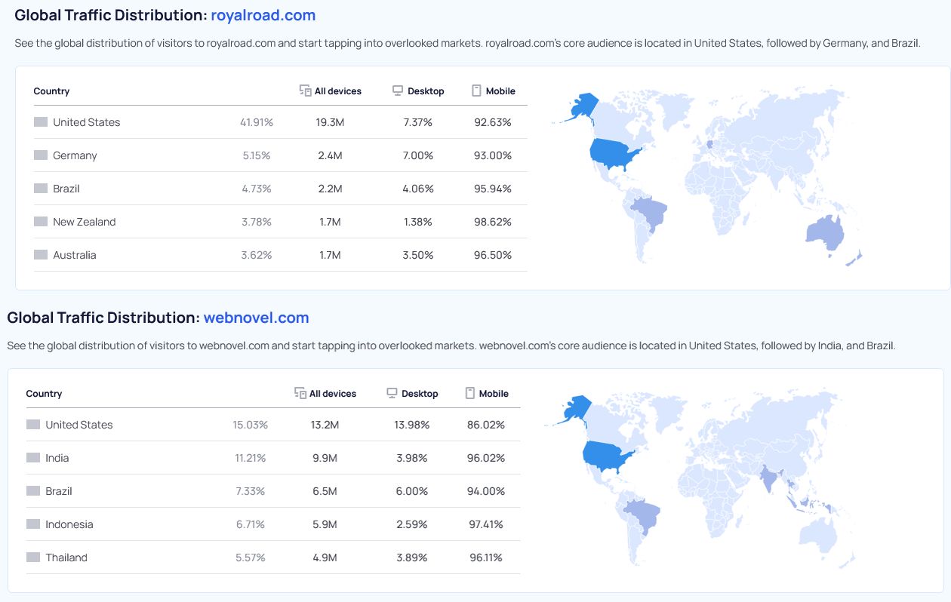Click the All devices icon in webnovel table
The width and height of the screenshot is (951, 602).
(300, 393)
